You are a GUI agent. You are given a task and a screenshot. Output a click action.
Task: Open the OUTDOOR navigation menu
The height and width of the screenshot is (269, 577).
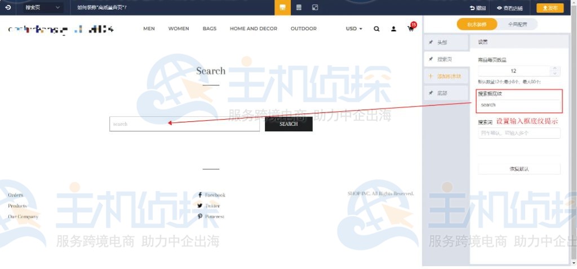point(304,29)
